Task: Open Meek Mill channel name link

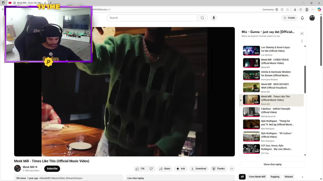Action: pyautogui.click(x=29, y=167)
